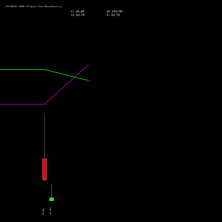Image resolution: width=222 pixels, height=222 pixels.
Task: Select the small green candlestick body
Action: [52, 199]
